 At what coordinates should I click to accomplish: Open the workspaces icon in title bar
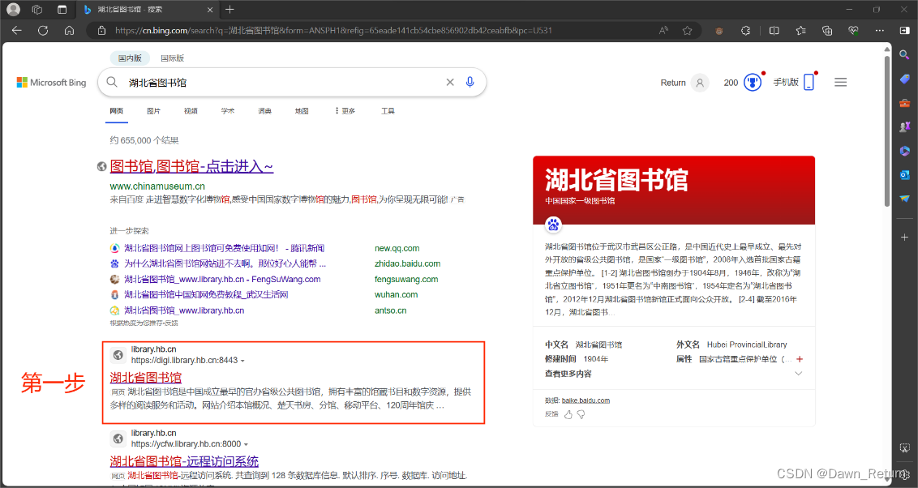point(36,10)
